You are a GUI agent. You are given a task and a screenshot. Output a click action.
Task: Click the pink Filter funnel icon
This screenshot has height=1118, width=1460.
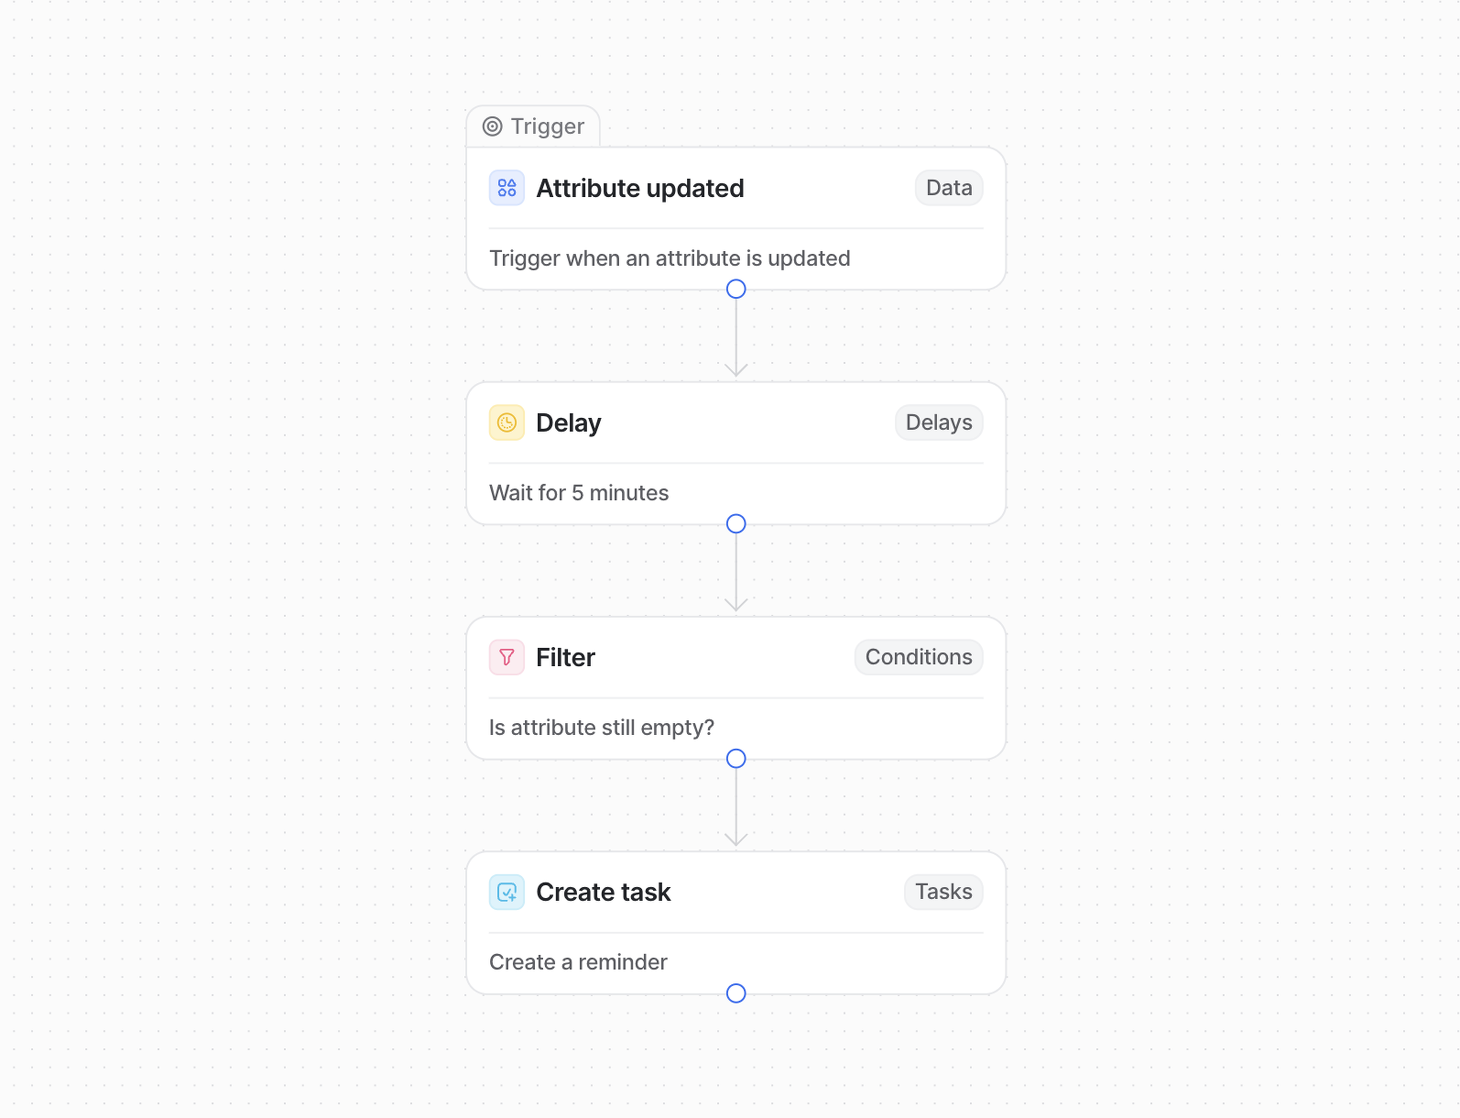click(x=506, y=657)
